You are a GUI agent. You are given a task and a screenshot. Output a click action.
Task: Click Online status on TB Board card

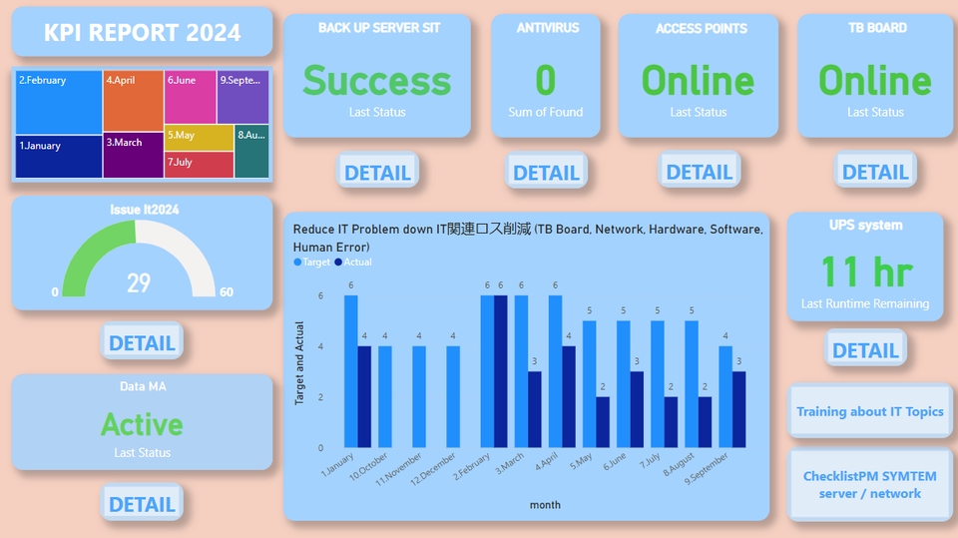click(x=875, y=81)
